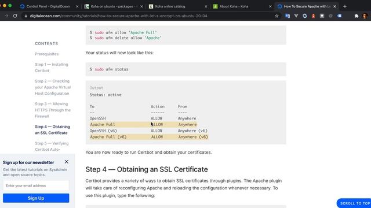
Task: Open the blue screen extension icon
Action: tap(339, 16)
